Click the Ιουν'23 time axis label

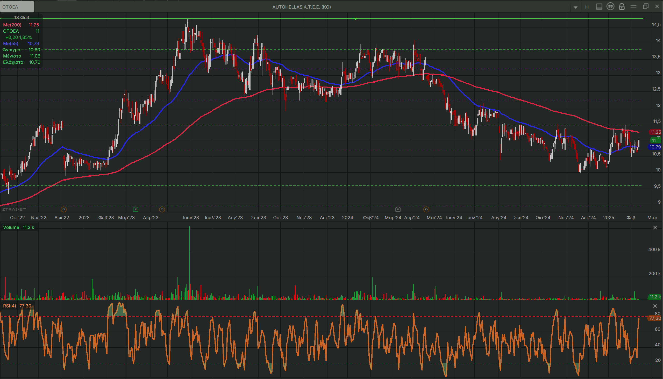click(x=191, y=218)
